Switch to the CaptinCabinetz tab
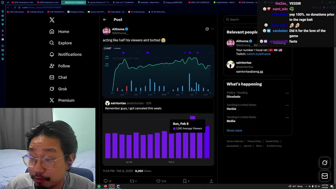The width and height of the screenshot is (336, 189). point(225,2)
